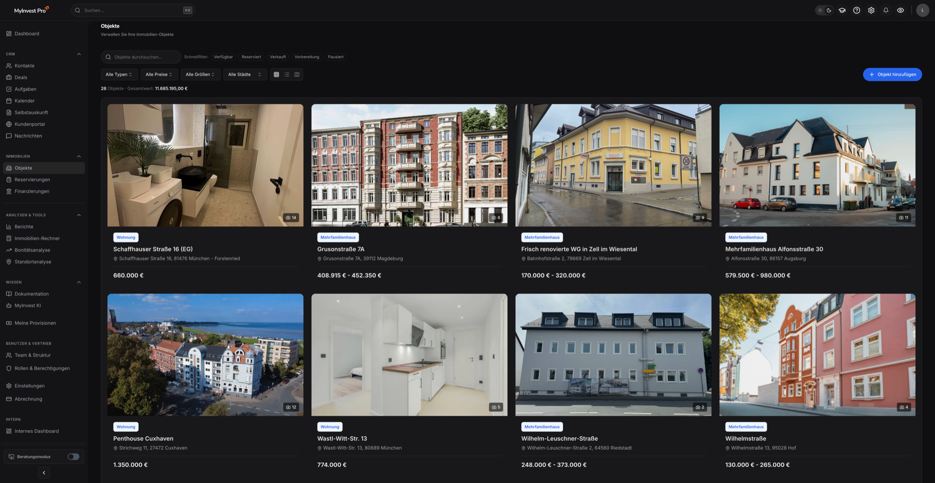Click the Penthouse Cuxhaven photo thumbnail
Screen dimensions: 935x483
pos(205,354)
